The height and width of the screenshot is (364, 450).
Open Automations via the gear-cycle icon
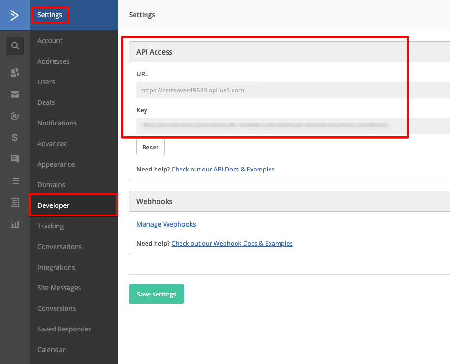(x=15, y=116)
